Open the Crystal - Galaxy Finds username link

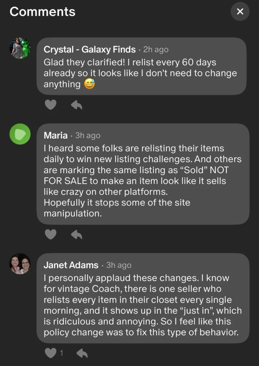(x=89, y=49)
